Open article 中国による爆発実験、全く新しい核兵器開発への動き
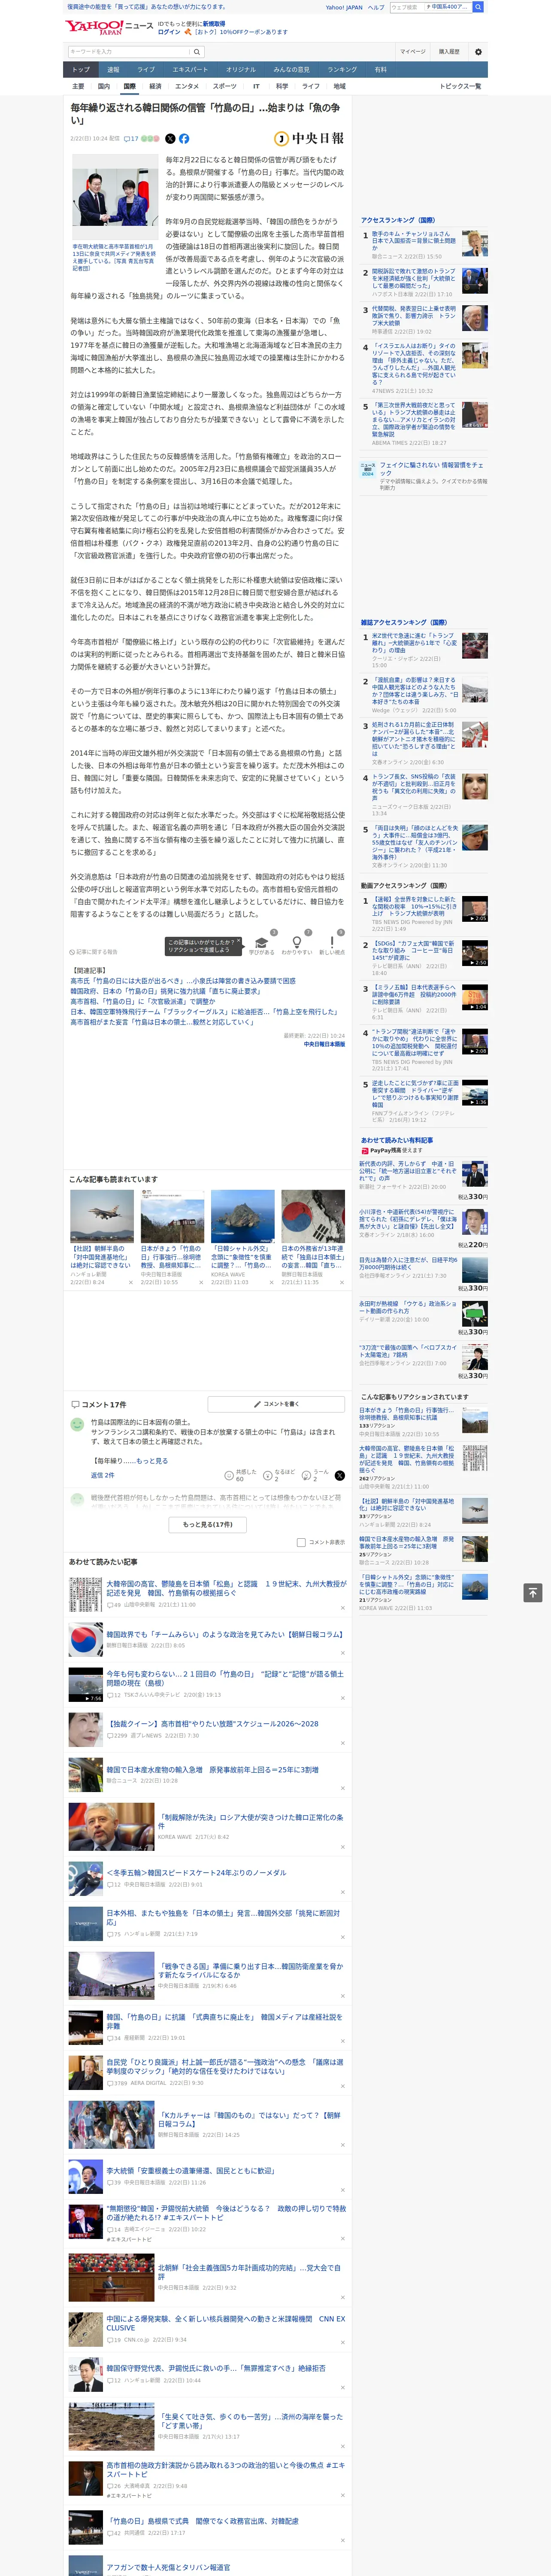 tap(226, 2323)
